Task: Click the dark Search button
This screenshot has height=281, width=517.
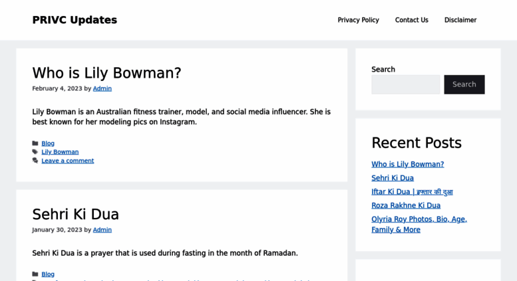Action: tap(464, 84)
